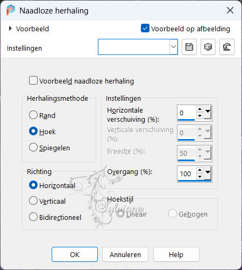This screenshot has height=270, width=242.
Task: Increase Horizontale verschuiving with up arrow
Action: [200, 109]
